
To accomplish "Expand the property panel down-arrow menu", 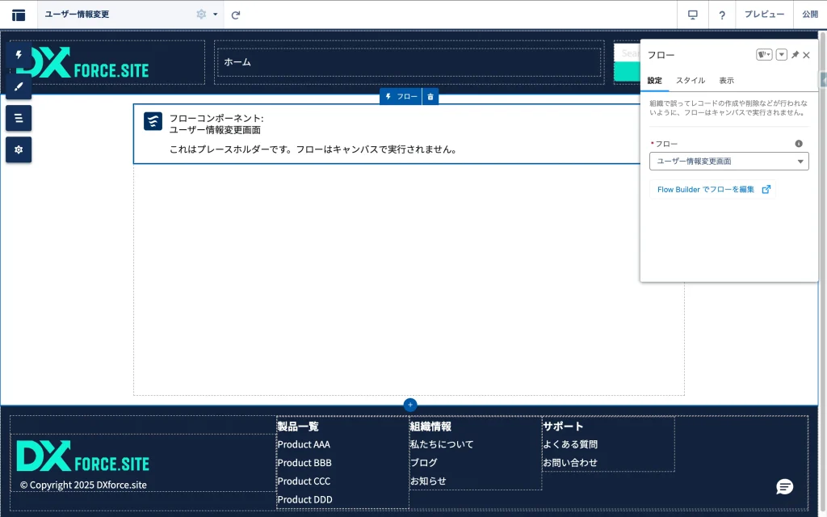I will click(x=781, y=55).
